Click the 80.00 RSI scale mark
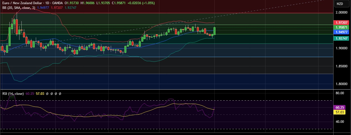The image size is (351, 135). pyautogui.click(x=340, y=93)
